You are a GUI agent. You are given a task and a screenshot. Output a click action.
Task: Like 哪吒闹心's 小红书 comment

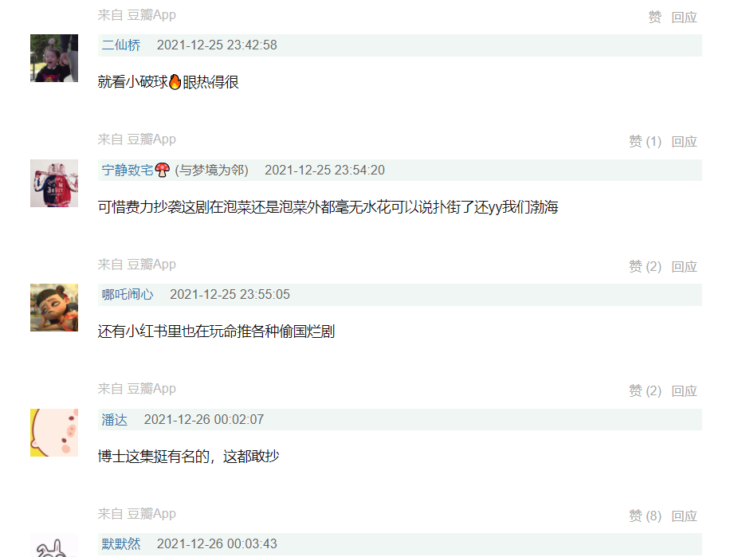coord(645,391)
